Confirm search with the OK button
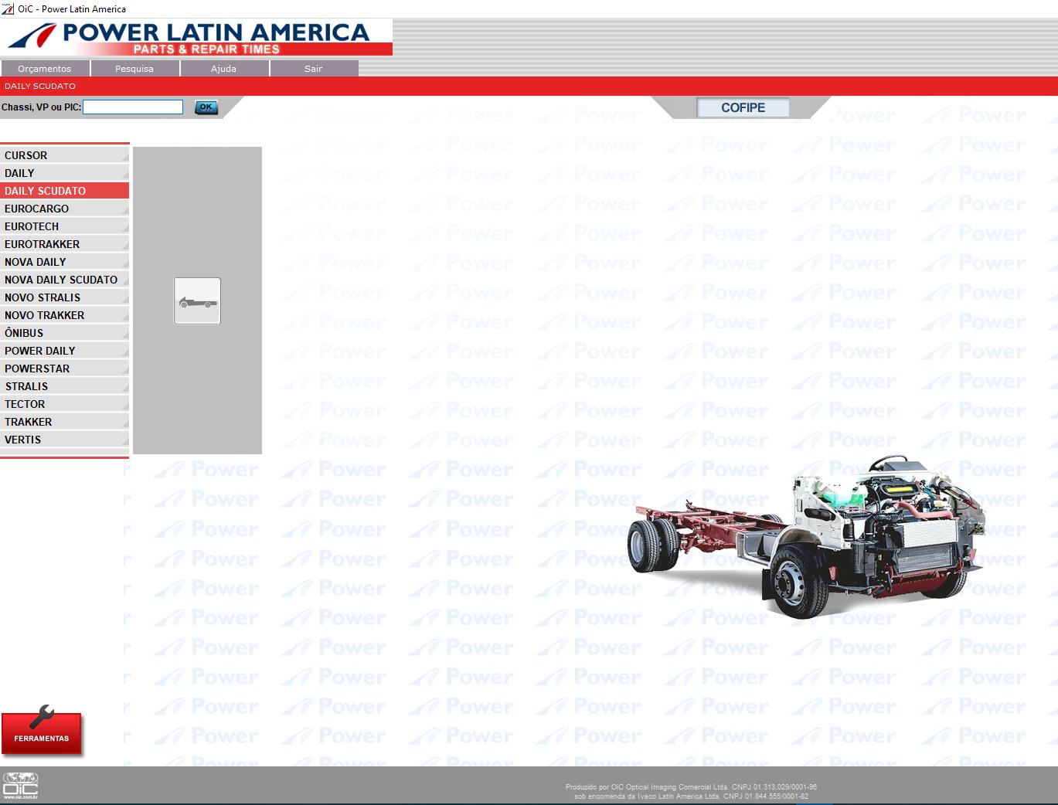 [206, 107]
